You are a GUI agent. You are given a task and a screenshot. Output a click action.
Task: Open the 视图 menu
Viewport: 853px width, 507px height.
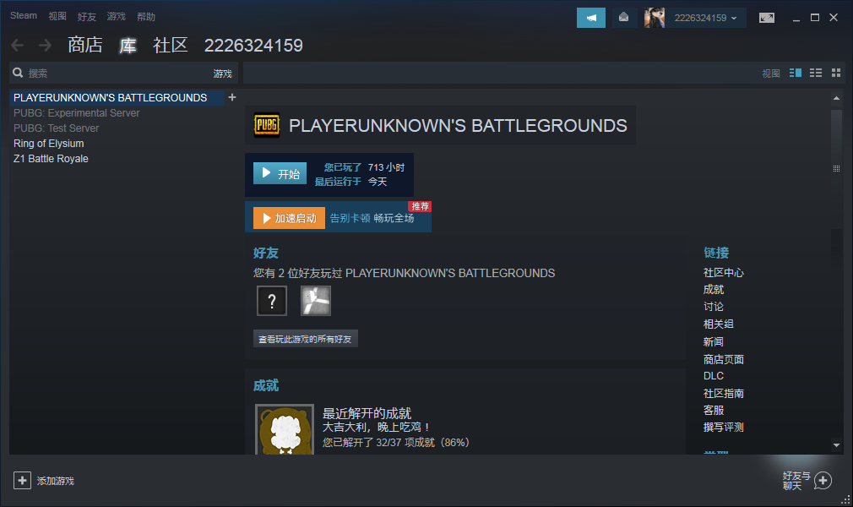(57, 16)
